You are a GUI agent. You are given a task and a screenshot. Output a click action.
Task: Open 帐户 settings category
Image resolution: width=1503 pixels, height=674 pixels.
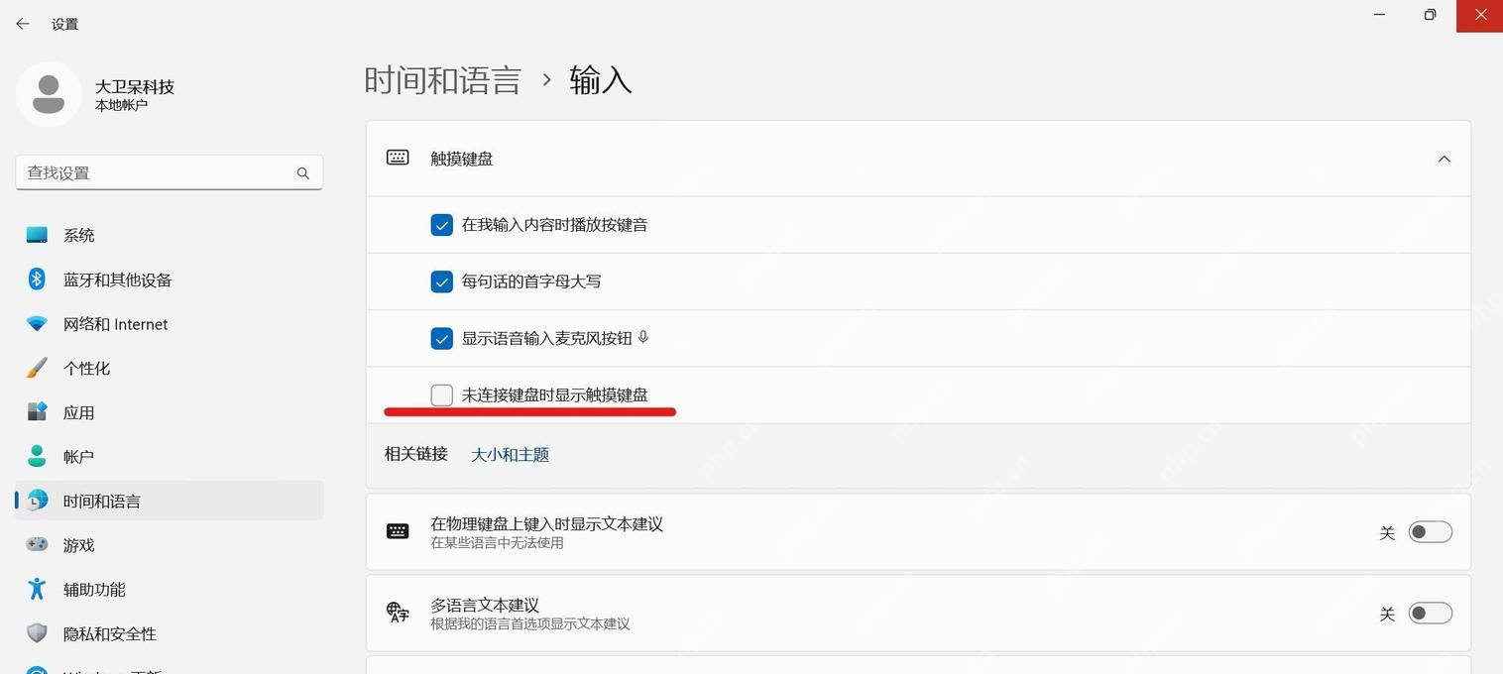coord(170,456)
